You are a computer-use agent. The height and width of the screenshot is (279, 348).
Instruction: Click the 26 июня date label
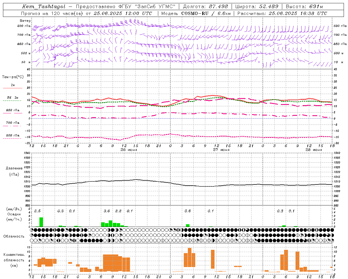[129, 150]
